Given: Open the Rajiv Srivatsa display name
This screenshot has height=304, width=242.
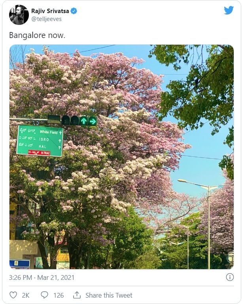Looking at the screenshot, I should tap(50, 11).
